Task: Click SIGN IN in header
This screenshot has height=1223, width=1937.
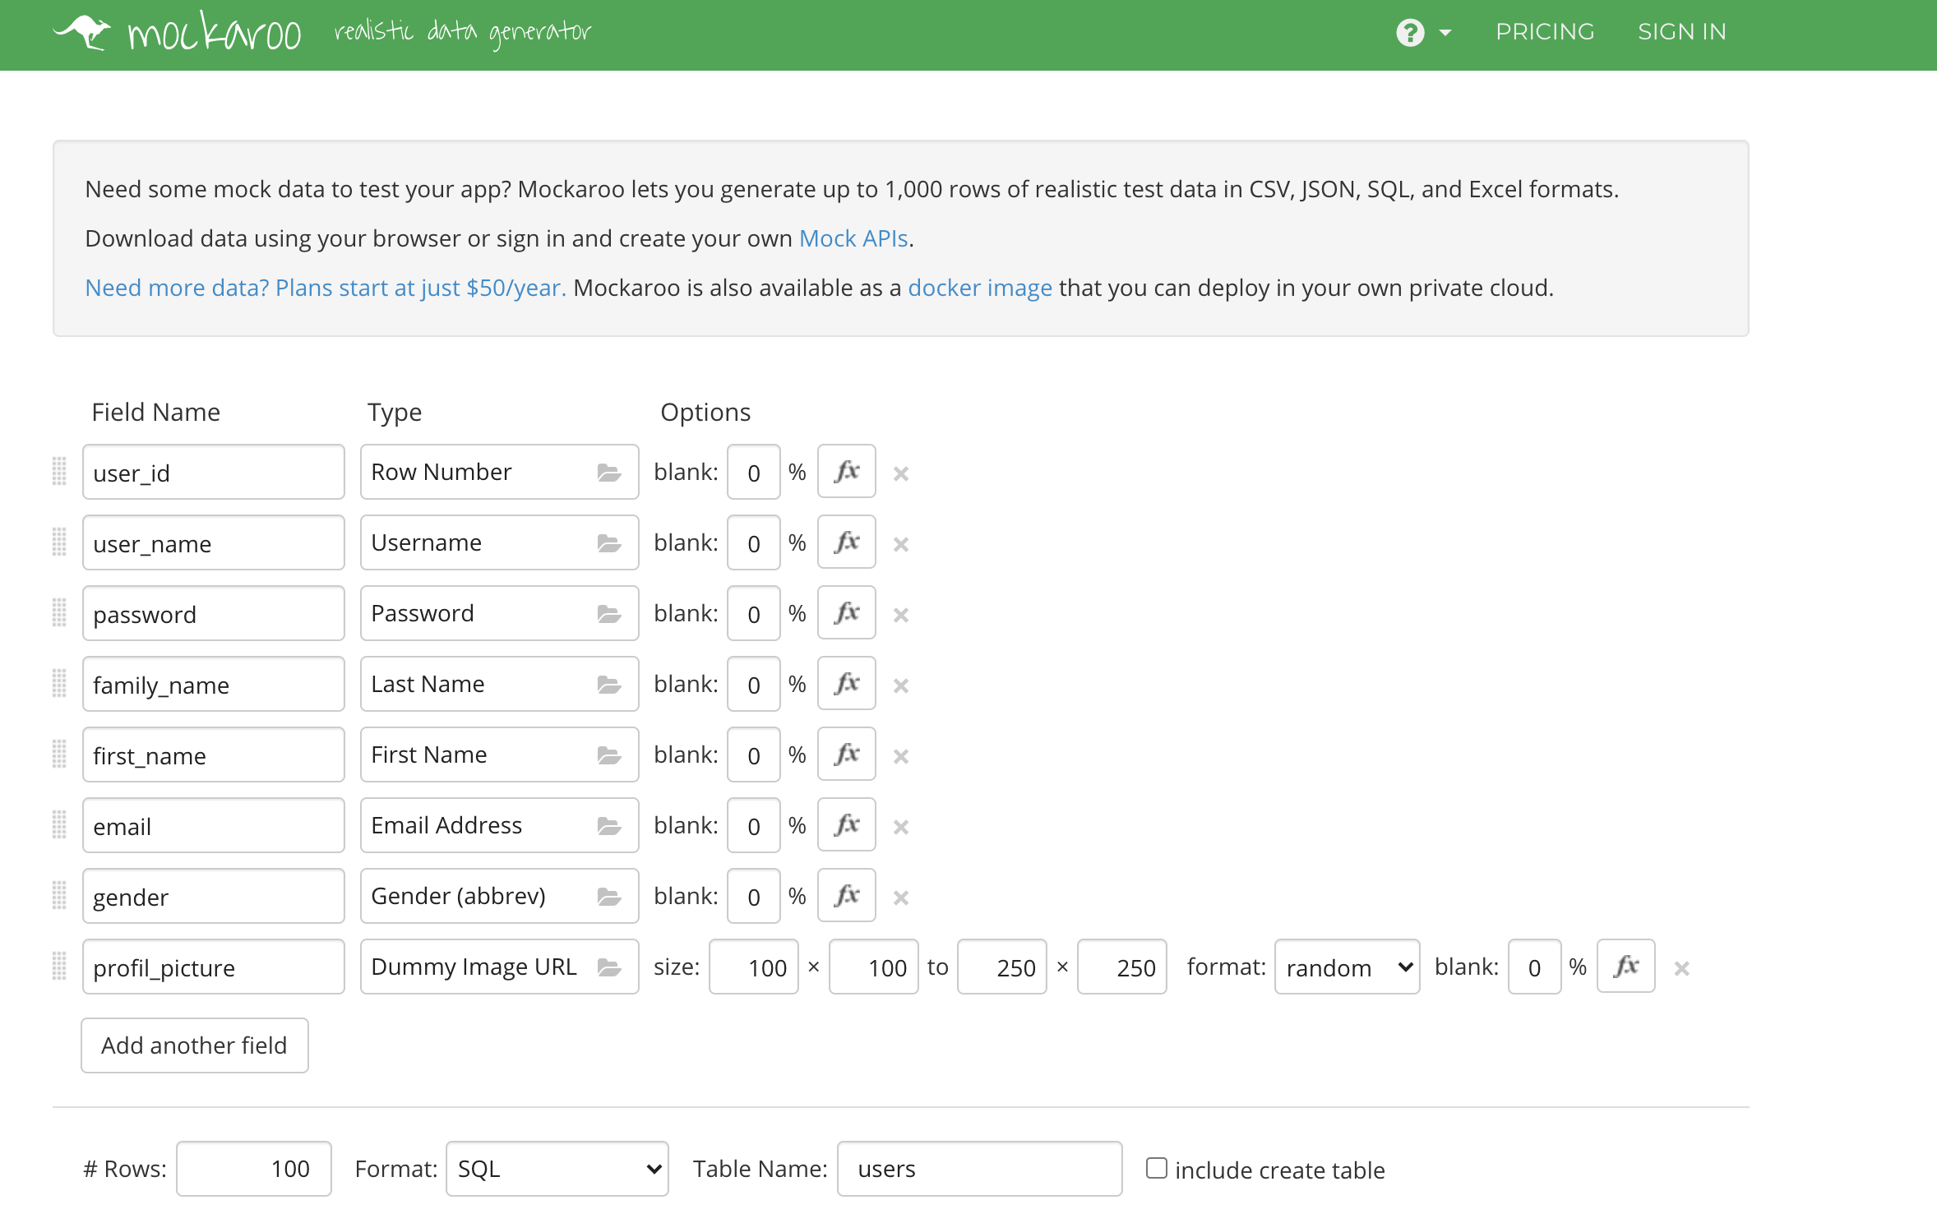Action: pyautogui.click(x=1681, y=32)
